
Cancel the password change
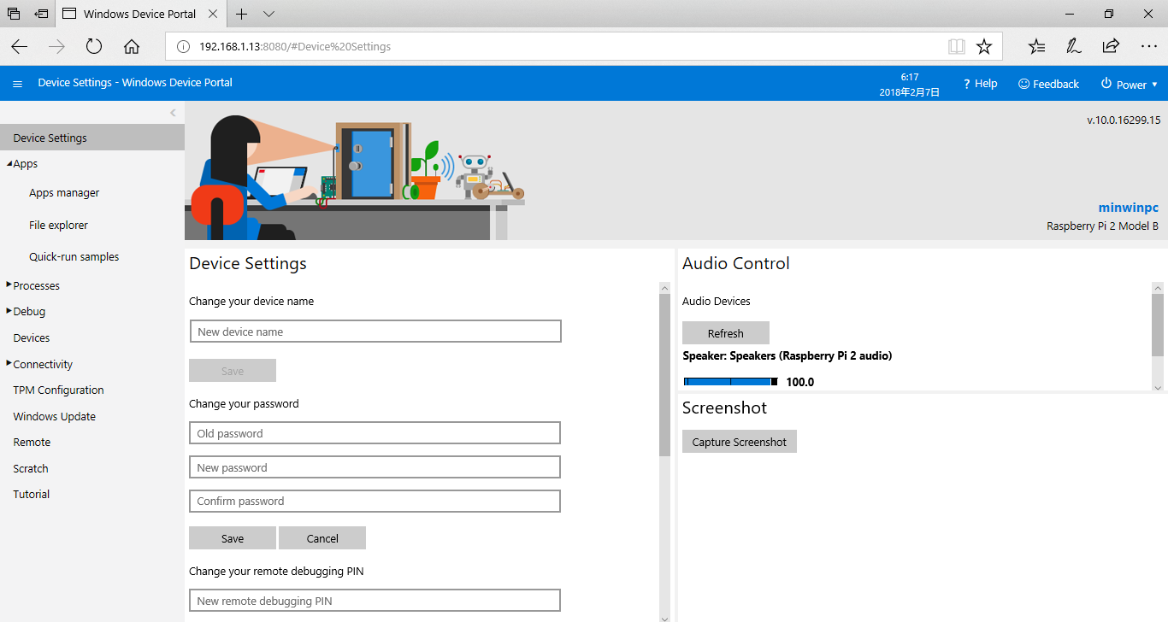322,538
